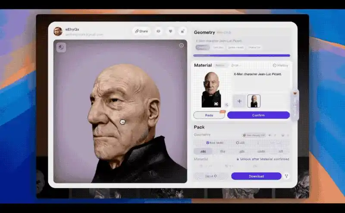Select the .stl format tab
The height and width of the screenshot is (213, 345).
tap(281, 151)
